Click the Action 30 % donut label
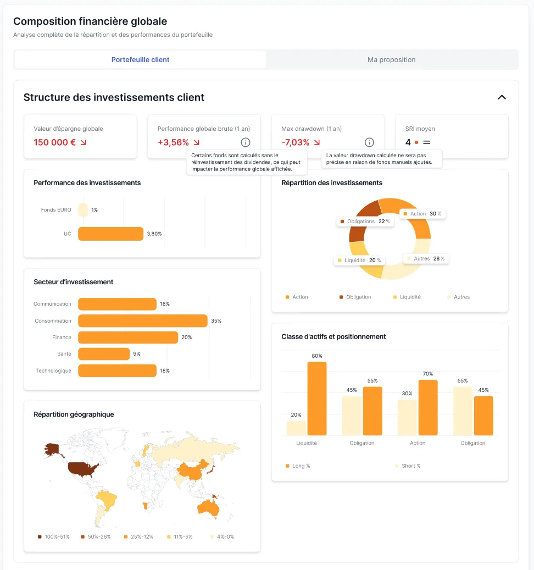 (x=422, y=213)
